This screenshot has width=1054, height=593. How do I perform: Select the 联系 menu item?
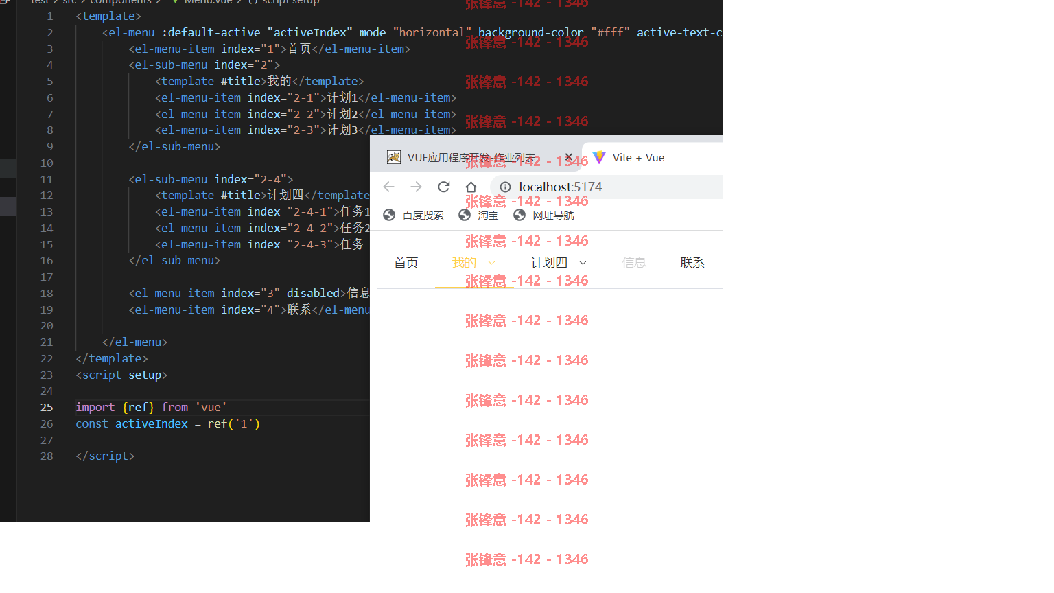tap(692, 263)
